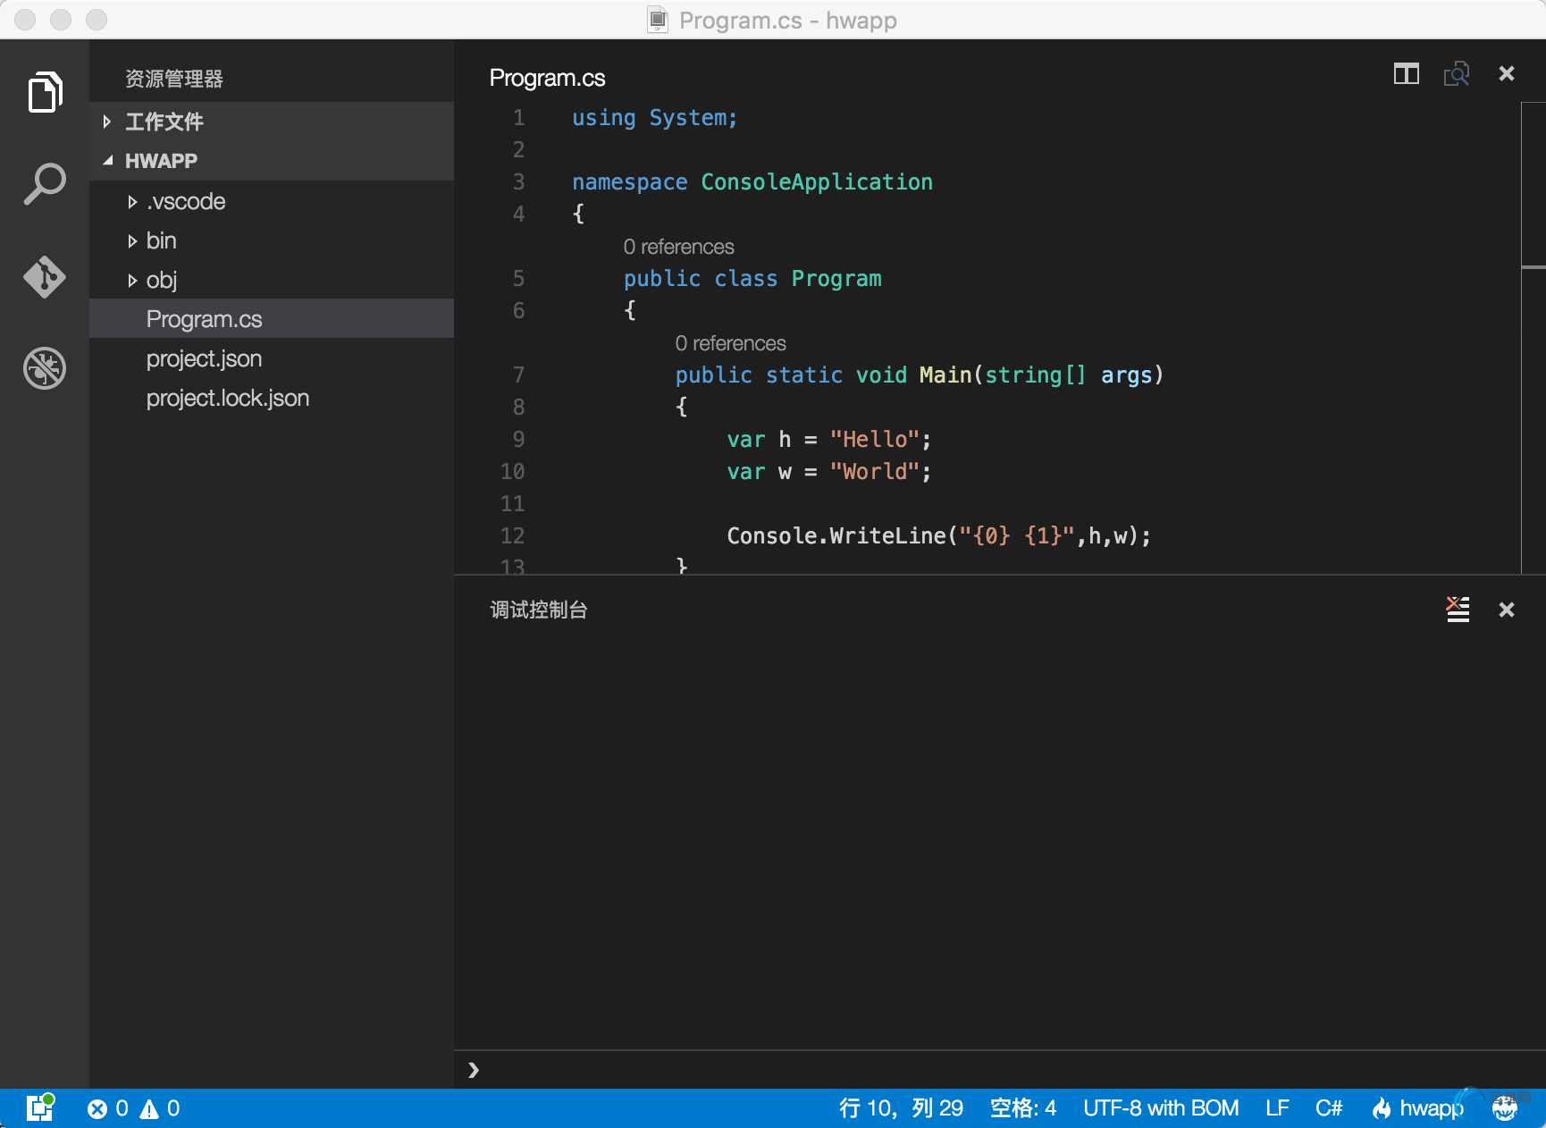Open the Search view in activity bar
This screenshot has height=1128, width=1546.
pyautogui.click(x=45, y=184)
